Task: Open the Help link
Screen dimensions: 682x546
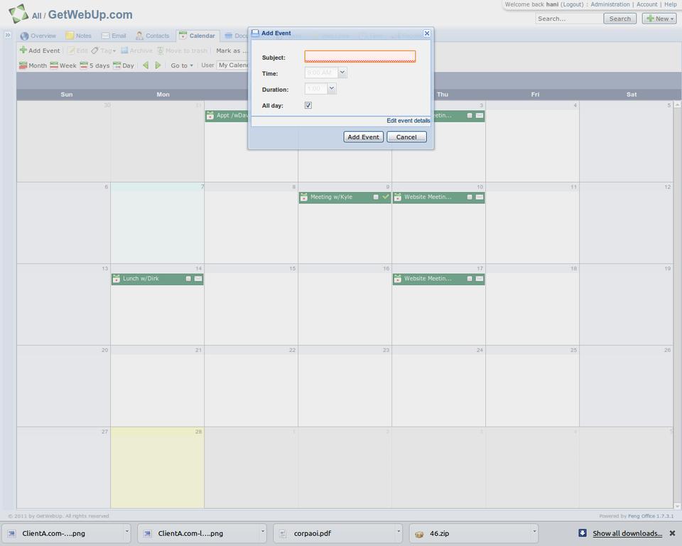Action: coord(670,4)
